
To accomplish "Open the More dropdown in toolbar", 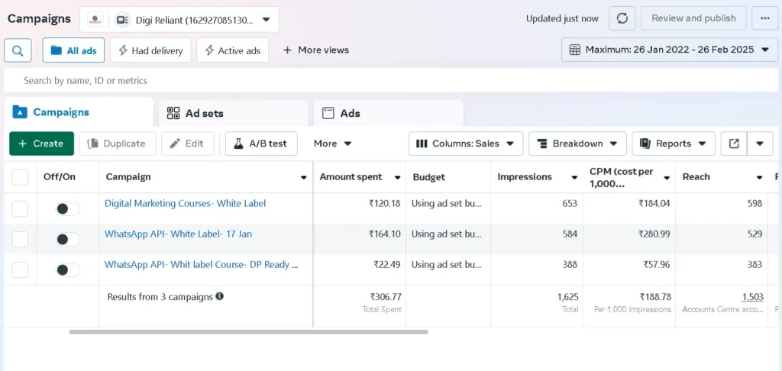I will 333,144.
